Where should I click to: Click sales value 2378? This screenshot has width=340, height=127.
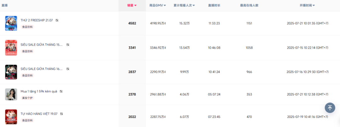[132, 94]
